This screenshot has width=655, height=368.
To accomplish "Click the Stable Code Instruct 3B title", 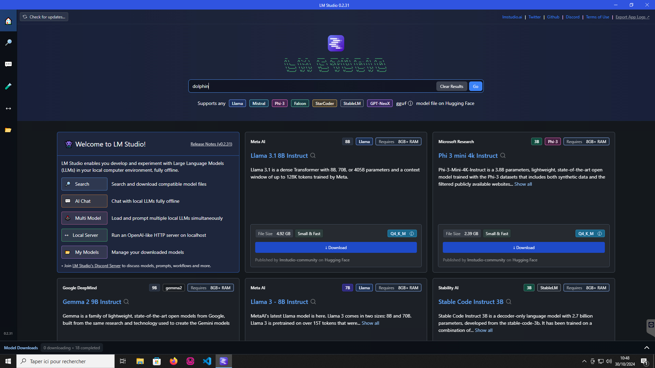I will point(471,302).
